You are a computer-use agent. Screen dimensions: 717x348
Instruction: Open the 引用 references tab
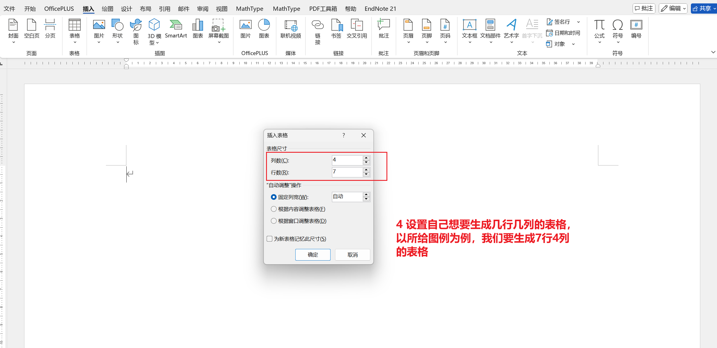coord(164,9)
